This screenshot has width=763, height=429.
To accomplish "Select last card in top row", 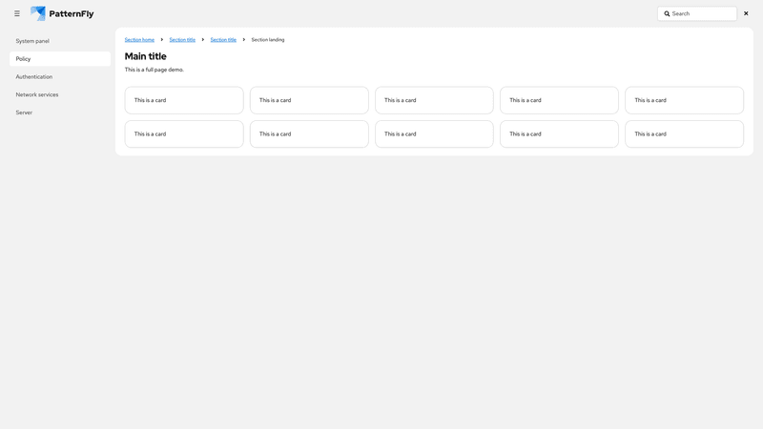I will (x=684, y=100).
